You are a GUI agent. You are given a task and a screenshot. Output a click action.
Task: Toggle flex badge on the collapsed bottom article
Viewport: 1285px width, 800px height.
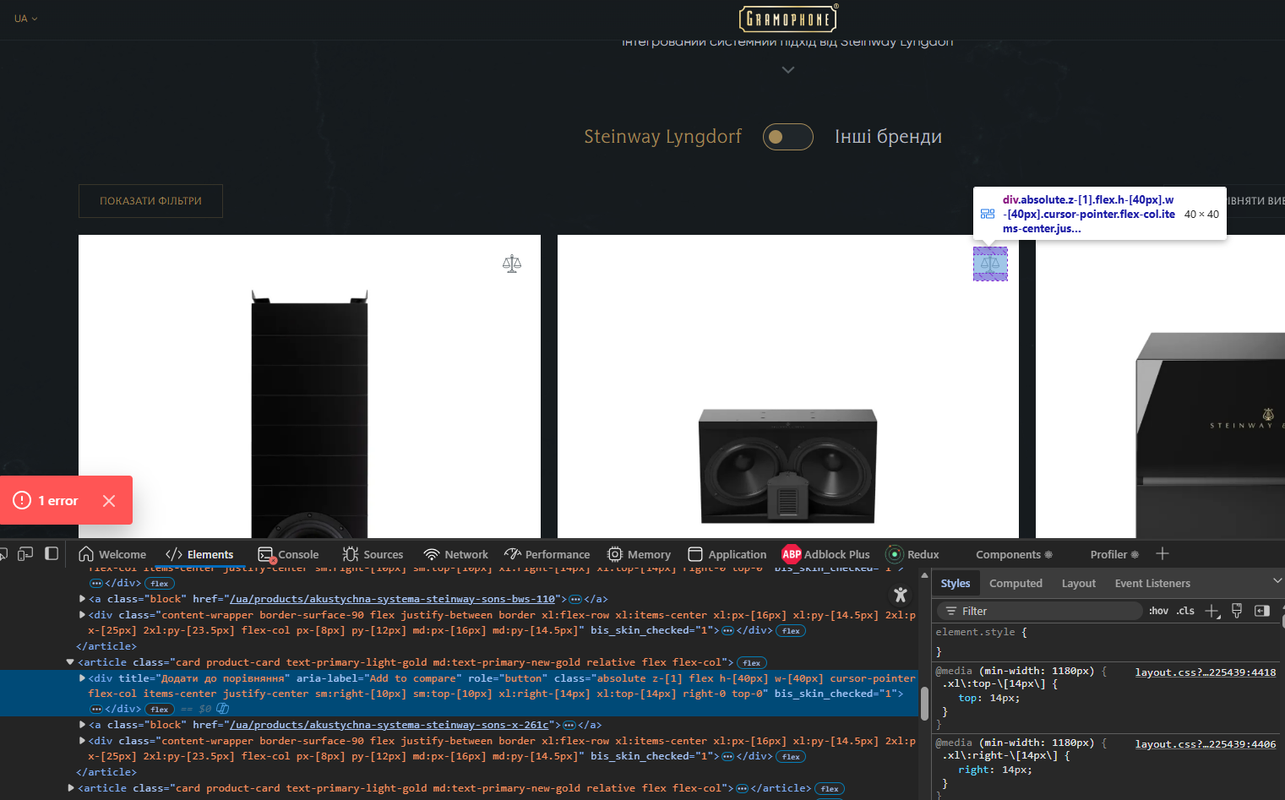click(830, 789)
